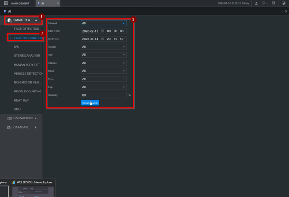Viewport: 289px width, 197px height.
Task: Click the WEB SERVICE Internet Explorer thumbnail
Action: click(x=33, y=192)
